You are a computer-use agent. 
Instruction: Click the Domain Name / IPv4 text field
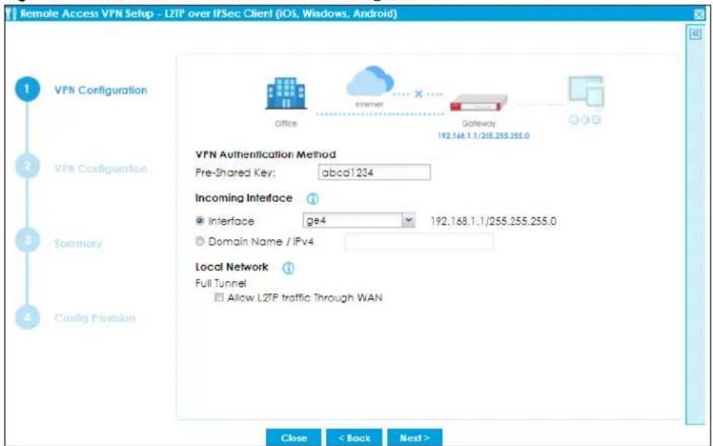tap(419, 241)
